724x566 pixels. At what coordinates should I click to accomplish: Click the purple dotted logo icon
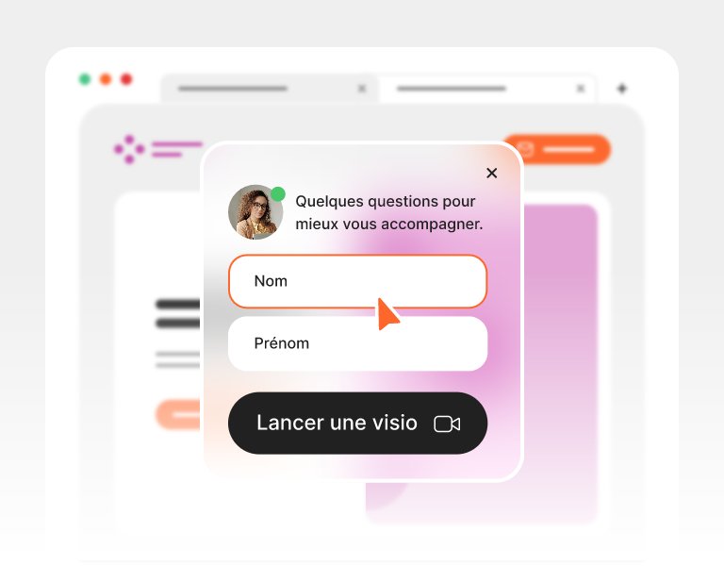click(x=129, y=149)
